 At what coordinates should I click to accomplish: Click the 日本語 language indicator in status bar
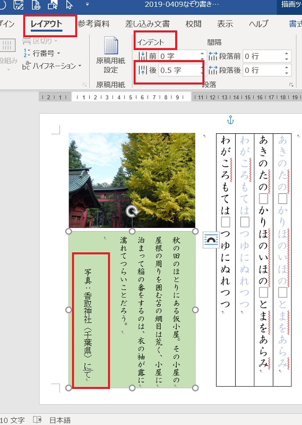tap(60, 420)
